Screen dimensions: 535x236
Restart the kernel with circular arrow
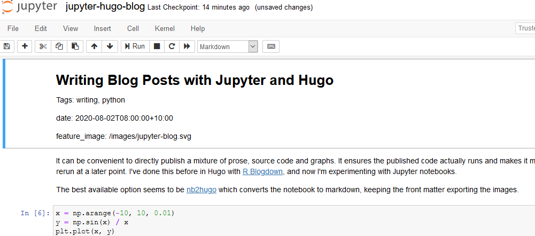(172, 46)
